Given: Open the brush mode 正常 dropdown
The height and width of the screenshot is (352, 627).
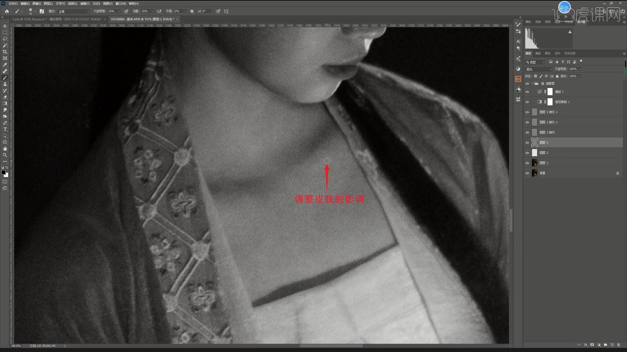Looking at the screenshot, I should [x=74, y=11].
